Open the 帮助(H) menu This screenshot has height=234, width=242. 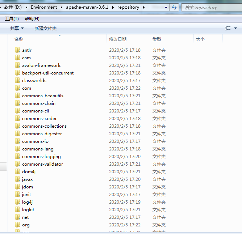click(32, 19)
